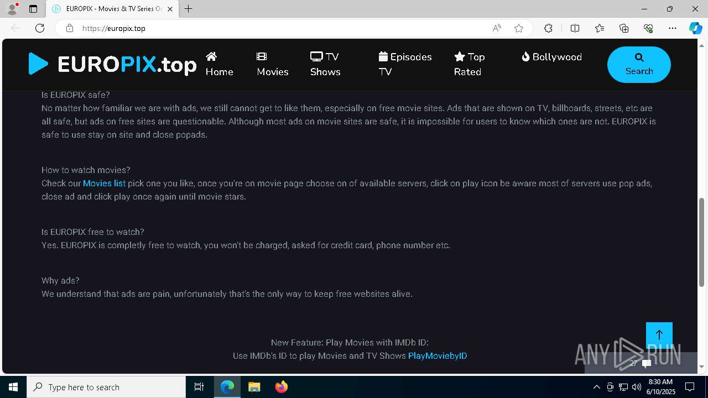
Task: Open a new tab
Action: pyautogui.click(x=189, y=9)
